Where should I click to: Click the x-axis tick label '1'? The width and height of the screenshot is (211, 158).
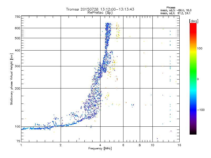pos(21,145)
